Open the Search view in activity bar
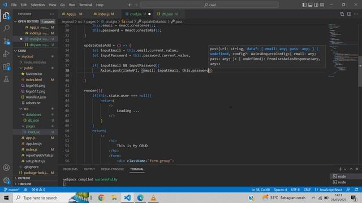Image resolution: width=362 pixels, height=203 pixels. pyautogui.click(x=6, y=28)
